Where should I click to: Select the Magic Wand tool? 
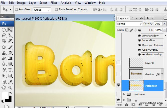pos(10,35)
